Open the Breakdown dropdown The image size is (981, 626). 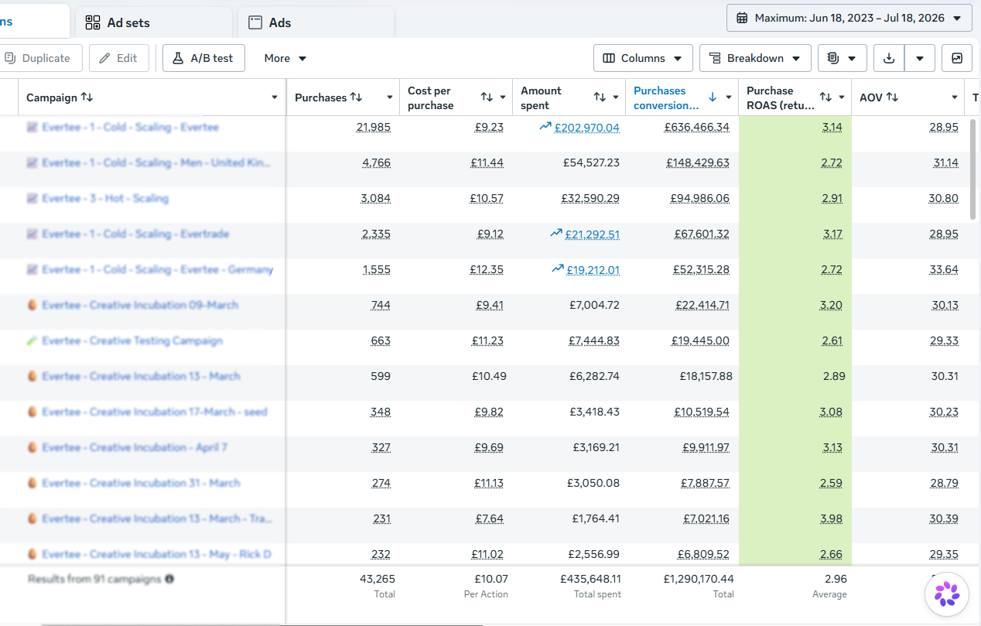[x=755, y=58]
